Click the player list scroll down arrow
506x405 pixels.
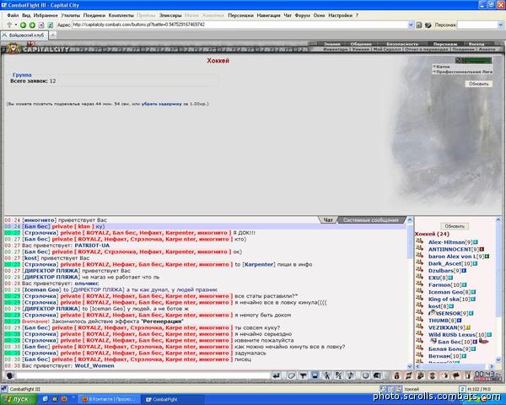(499, 360)
